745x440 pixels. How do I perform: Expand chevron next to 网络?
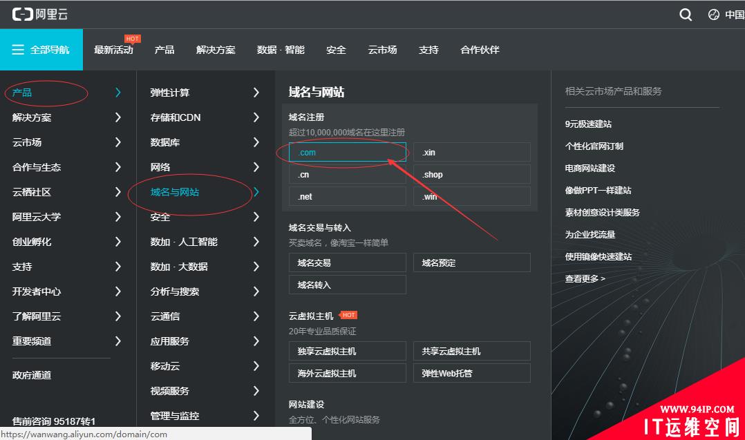click(256, 167)
